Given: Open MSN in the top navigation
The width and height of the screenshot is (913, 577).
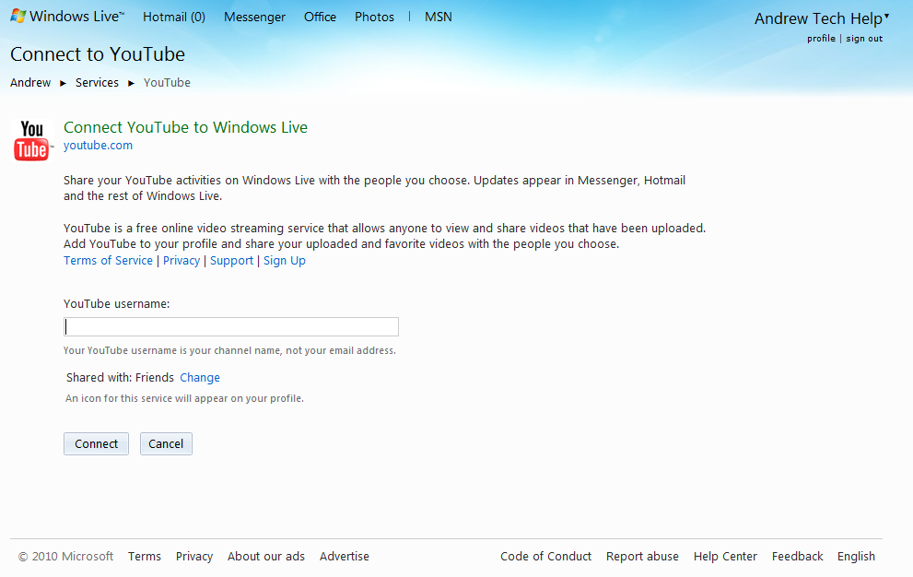Looking at the screenshot, I should click(x=438, y=17).
